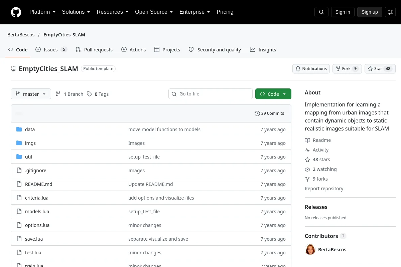This screenshot has width=401, height=267.
Task: Click the imgs folder icon
Action: pyautogui.click(x=19, y=143)
